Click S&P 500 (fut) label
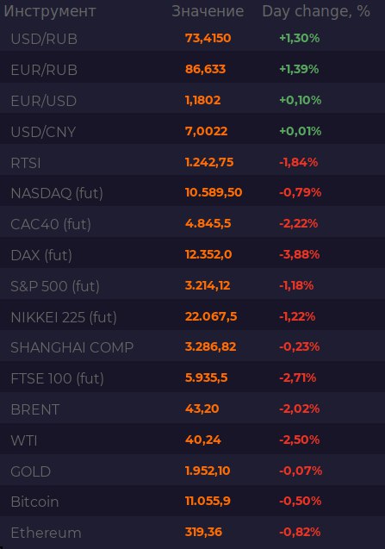385x549 pixels. pyautogui.click(x=55, y=286)
